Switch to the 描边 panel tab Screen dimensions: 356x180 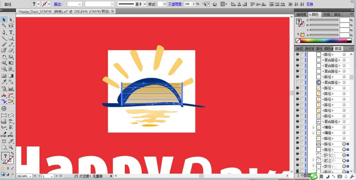(x=337, y=15)
